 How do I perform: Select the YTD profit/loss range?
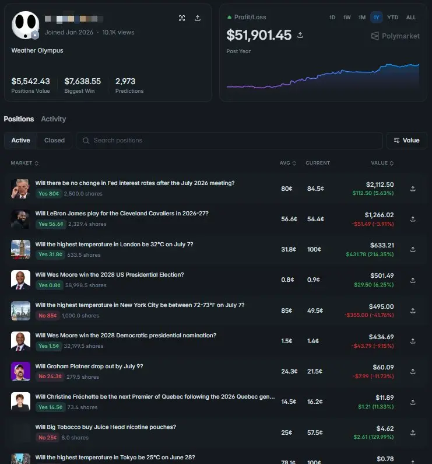(393, 18)
